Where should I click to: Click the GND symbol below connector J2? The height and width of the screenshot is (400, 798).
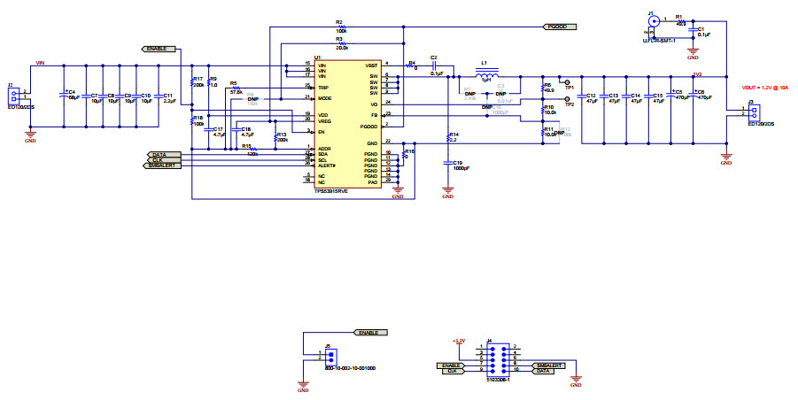30,135
